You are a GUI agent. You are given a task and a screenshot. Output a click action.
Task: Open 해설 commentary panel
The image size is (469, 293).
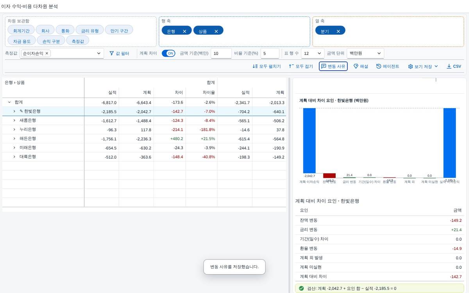(x=361, y=66)
